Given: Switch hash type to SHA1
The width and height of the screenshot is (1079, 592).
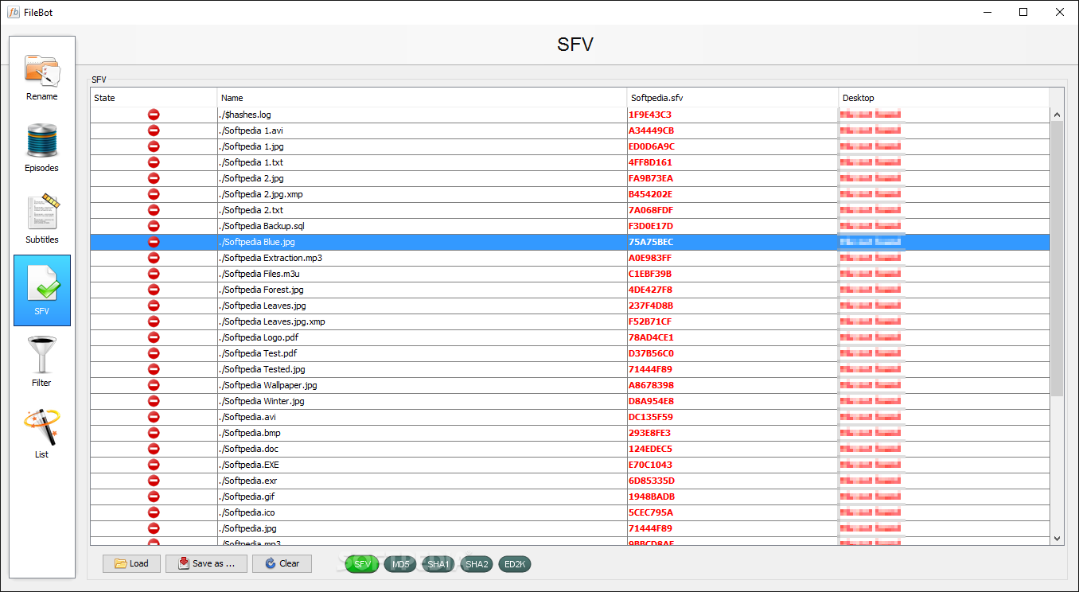Looking at the screenshot, I should pyautogui.click(x=438, y=564).
